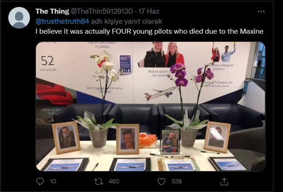Click the leftmost framed portrait in photo
283x192 pixels.
pyautogui.click(x=66, y=137)
